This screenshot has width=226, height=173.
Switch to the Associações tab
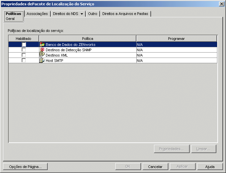[x=37, y=14]
